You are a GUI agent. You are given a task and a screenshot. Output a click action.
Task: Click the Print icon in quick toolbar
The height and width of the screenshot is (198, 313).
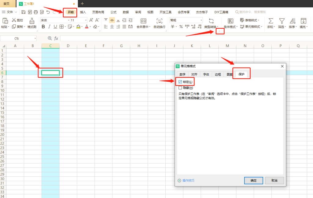36,12
